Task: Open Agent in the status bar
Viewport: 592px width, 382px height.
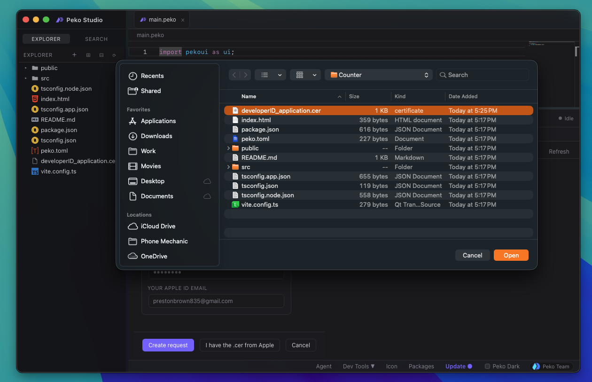Action: (324, 366)
